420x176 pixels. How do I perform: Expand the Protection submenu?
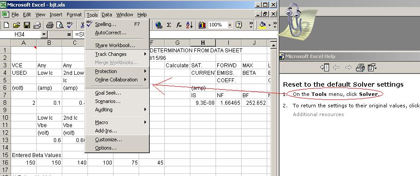117,71
